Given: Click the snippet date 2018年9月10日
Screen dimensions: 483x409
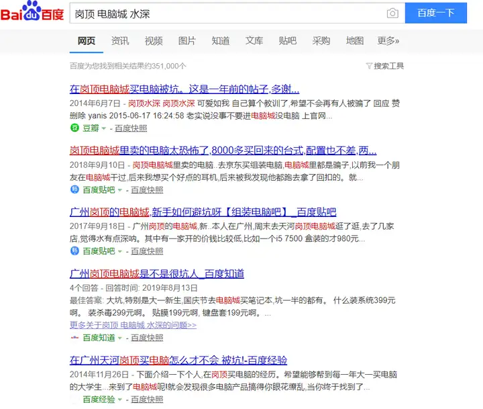Looking at the screenshot, I should 97,165.
